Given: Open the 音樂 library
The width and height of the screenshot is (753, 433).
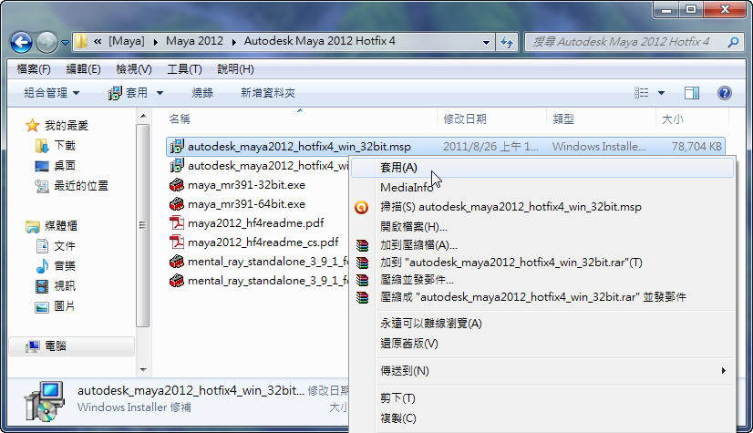Looking at the screenshot, I should (x=65, y=266).
